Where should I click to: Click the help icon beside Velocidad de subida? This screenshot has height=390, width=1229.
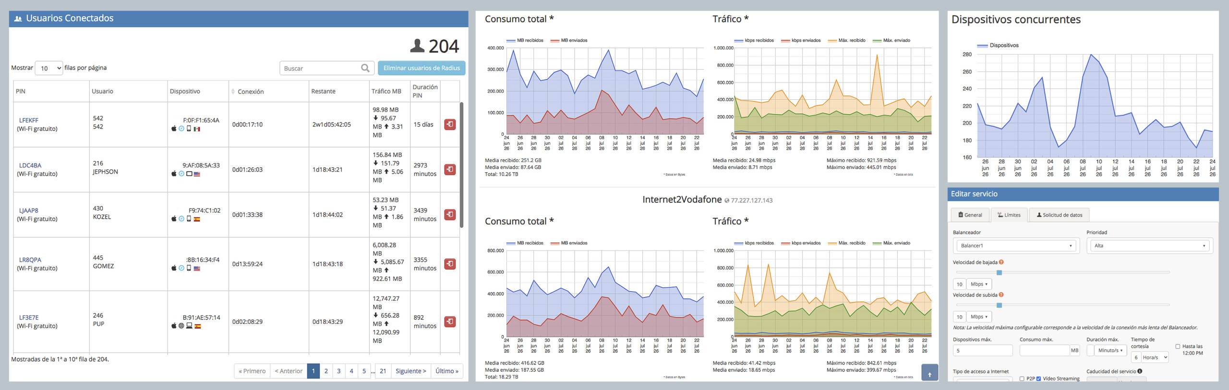[1001, 295]
